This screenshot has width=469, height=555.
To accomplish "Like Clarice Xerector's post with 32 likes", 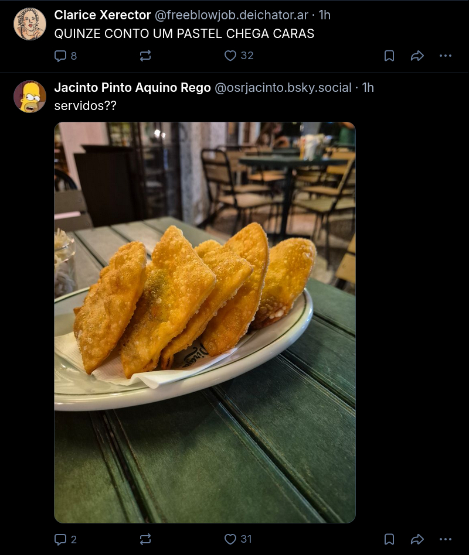I will pos(231,56).
